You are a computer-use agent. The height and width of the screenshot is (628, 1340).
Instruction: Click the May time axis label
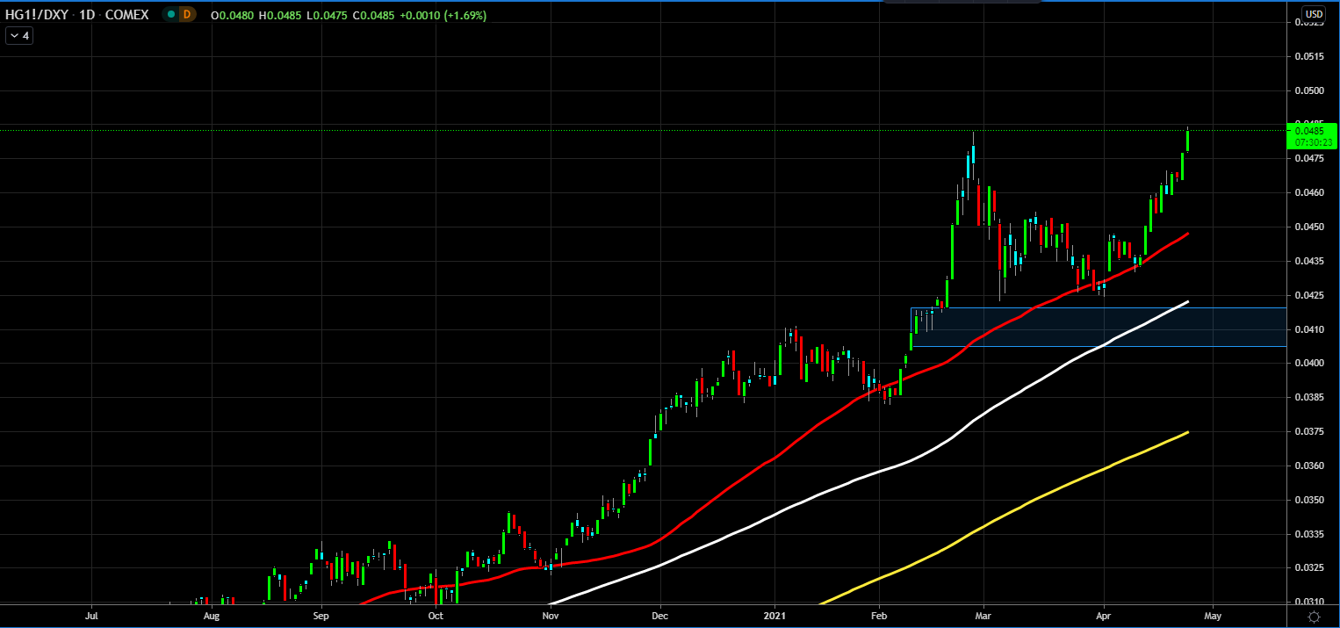[1213, 617]
